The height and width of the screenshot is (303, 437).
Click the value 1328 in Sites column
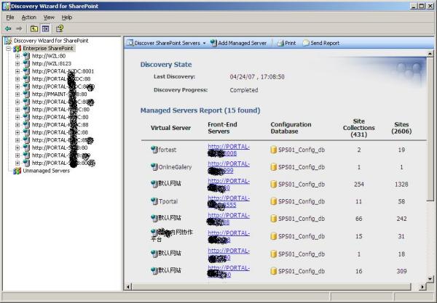(x=401, y=184)
